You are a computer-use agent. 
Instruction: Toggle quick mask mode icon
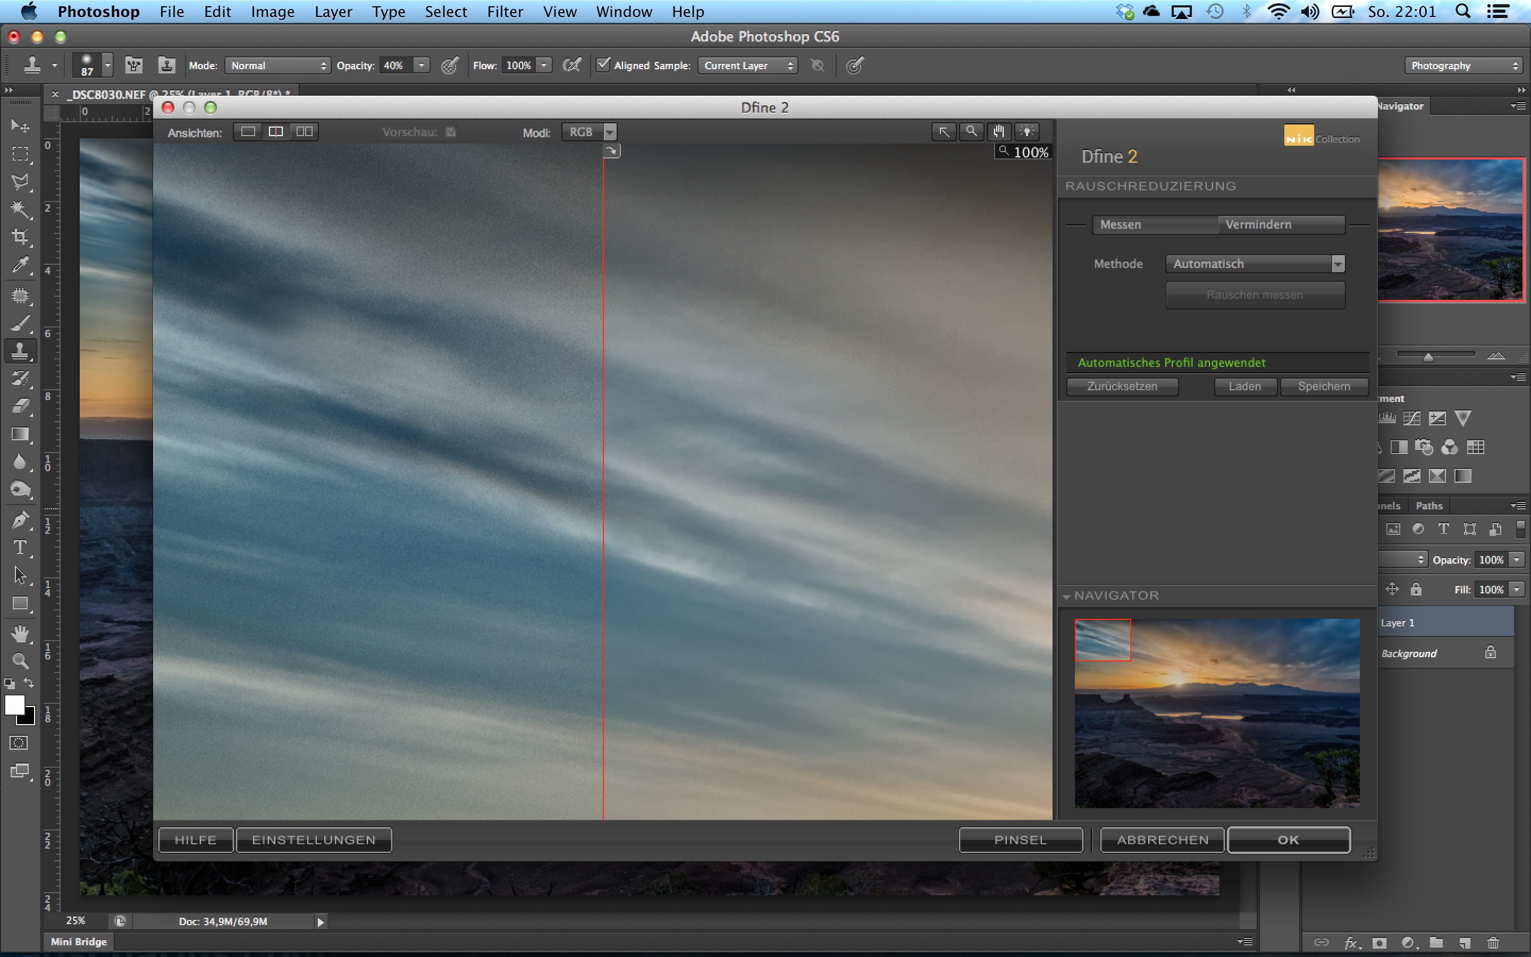pos(19,742)
